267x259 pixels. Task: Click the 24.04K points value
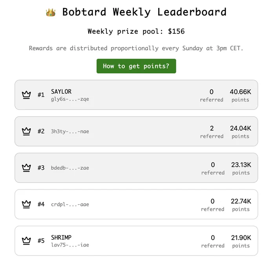240,128
